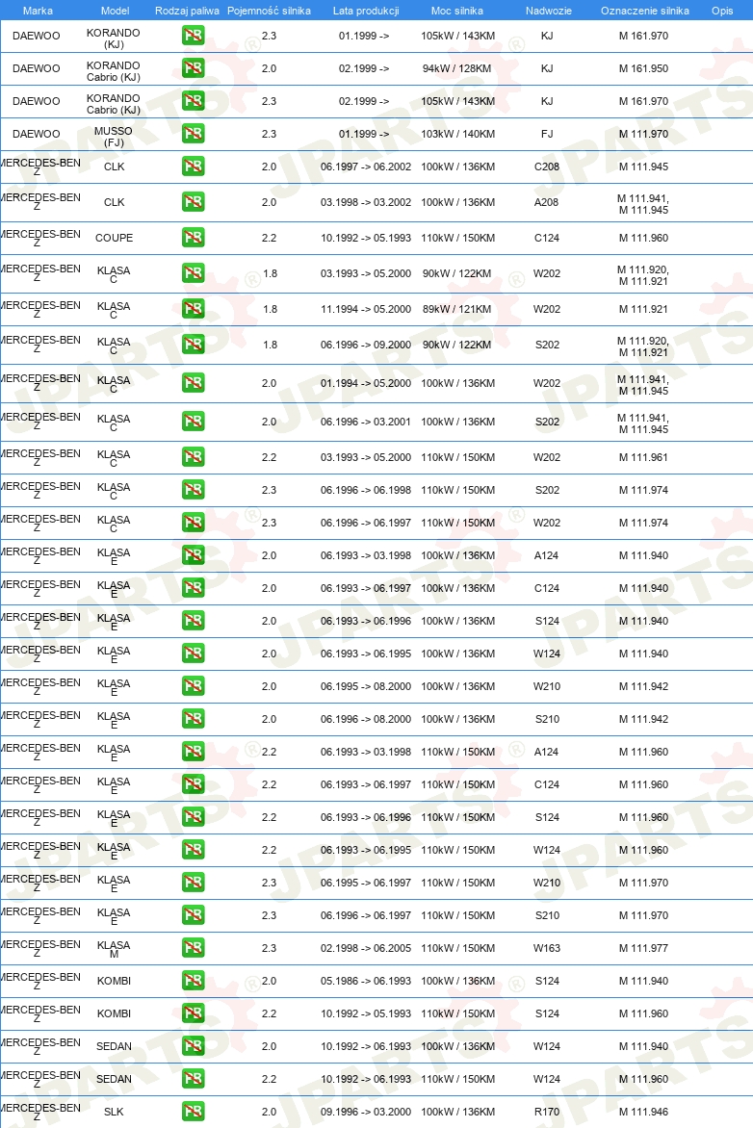The height and width of the screenshot is (1128, 753).
Task: Click the fuel icon for KLASA E 2.0 C124
Action: (193, 588)
